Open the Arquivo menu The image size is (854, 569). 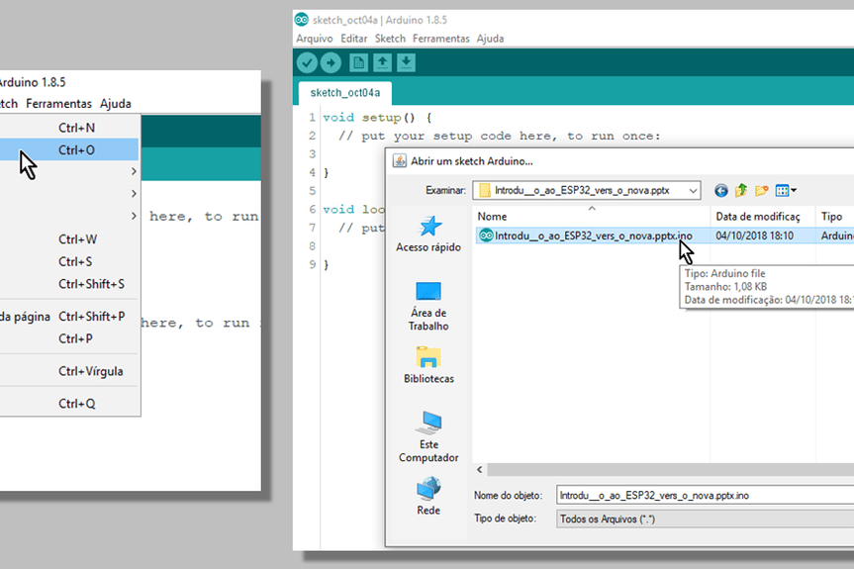pos(314,39)
